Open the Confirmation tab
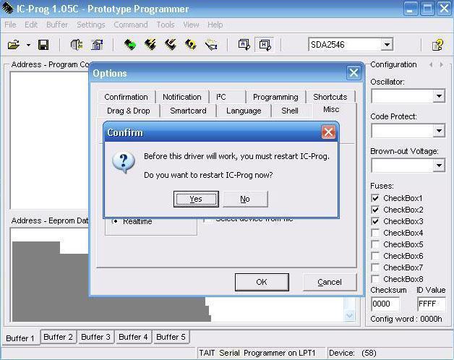Screen dimensions: 454x360 pyautogui.click(x=126, y=97)
